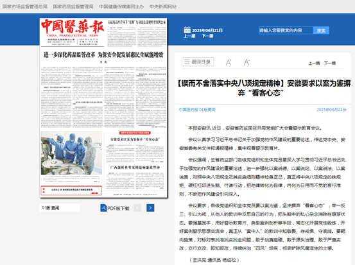
Task: Click paragraph starting 会议要求
Action: click(x=262, y=227)
